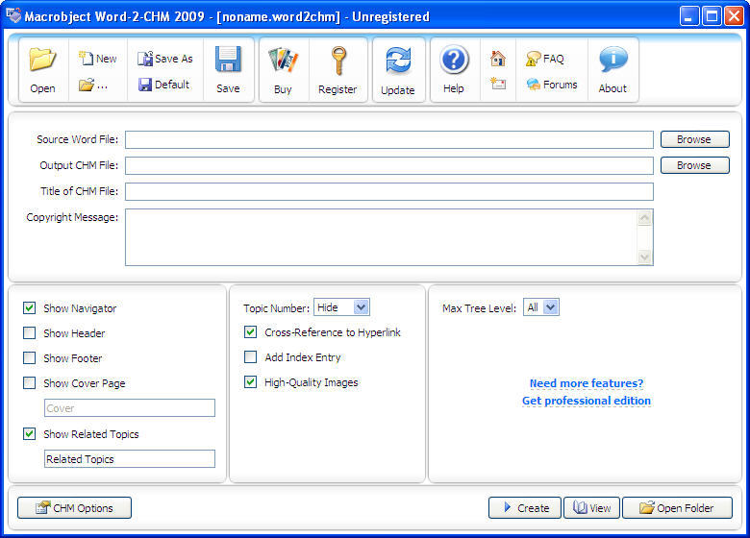Open the Max Tree Level dropdown

(550, 307)
